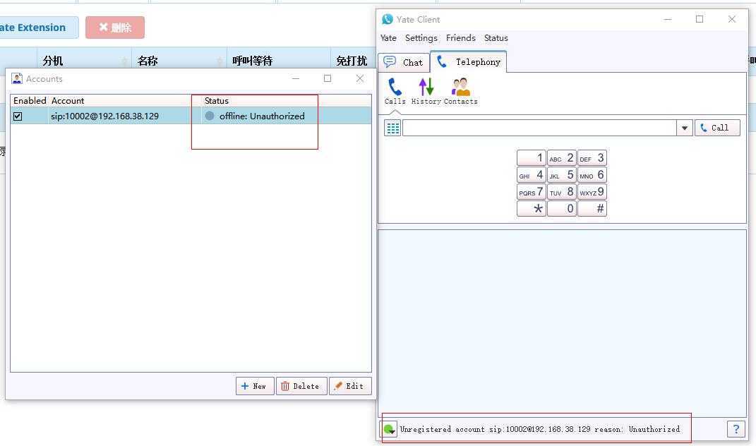Click the green status icon in status bar
The height and width of the screenshot is (446, 756).
point(389,428)
